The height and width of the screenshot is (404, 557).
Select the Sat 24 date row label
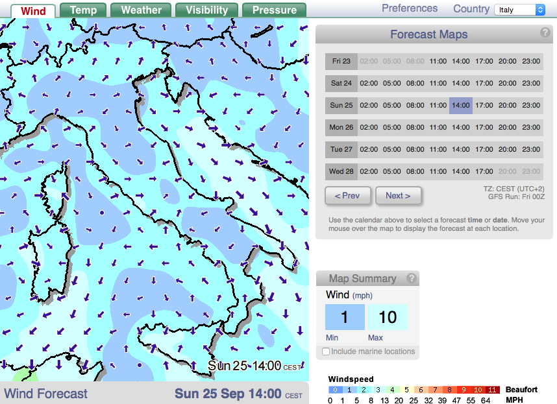pos(341,83)
